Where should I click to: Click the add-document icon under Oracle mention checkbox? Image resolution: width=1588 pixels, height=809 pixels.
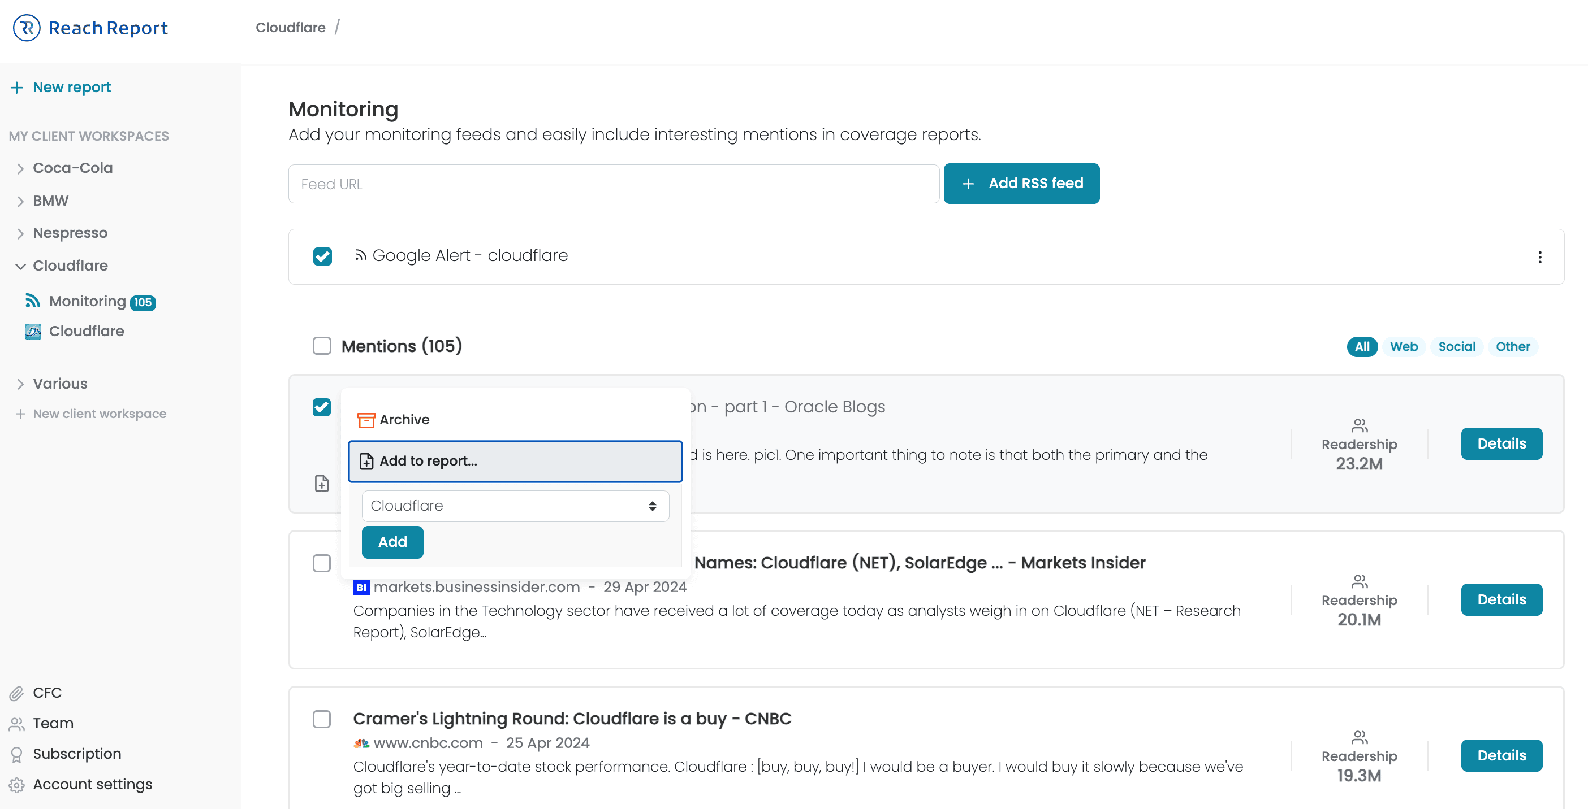click(322, 483)
